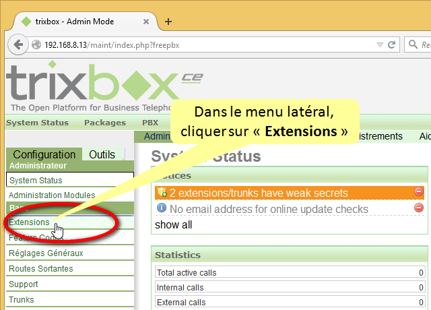Open the Packages top menu

[x=105, y=123]
